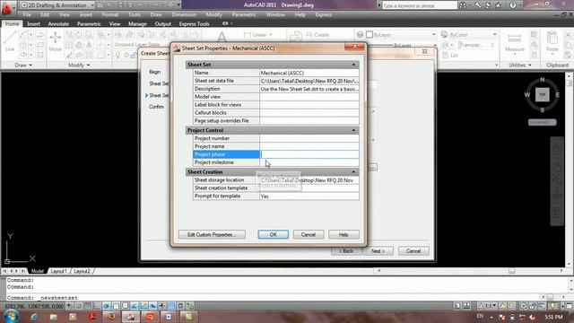This screenshot has width=574, height=323.
Task: Switch to the Annotate ribbon tab
Action: [58, 24]
